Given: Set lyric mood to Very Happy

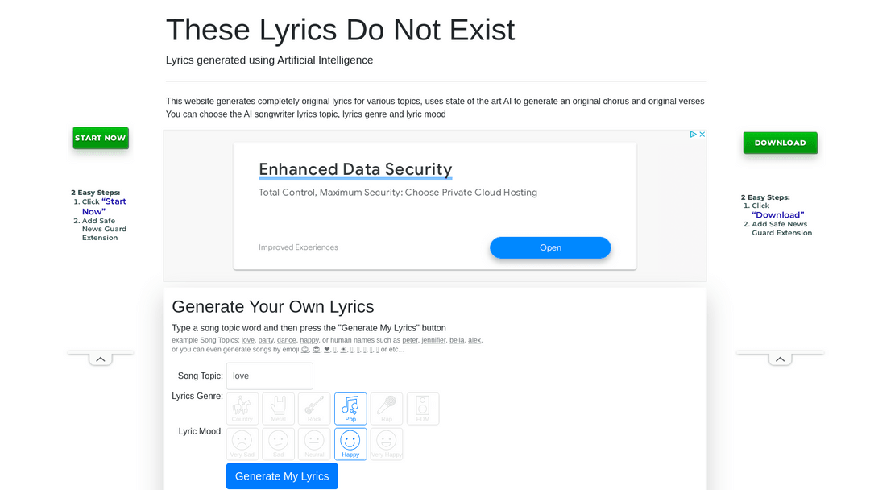Looking at the screenshot, I should (387, 444).
